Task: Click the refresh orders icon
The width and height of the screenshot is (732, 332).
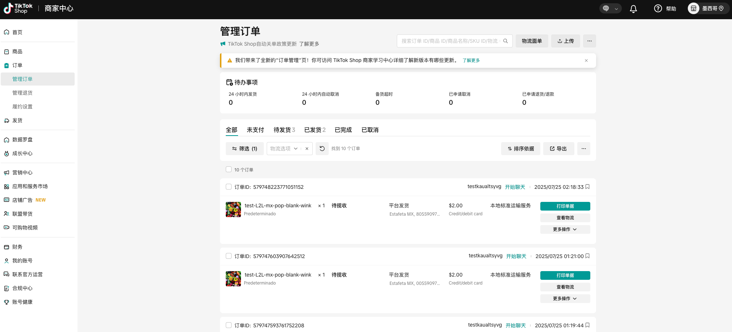Action: click(322, 149)
